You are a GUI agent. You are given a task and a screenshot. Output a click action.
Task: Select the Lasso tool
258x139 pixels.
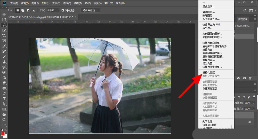point(4,25)
